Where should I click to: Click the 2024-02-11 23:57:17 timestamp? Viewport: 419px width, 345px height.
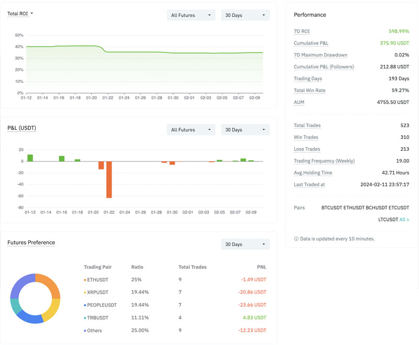[384, 184]
